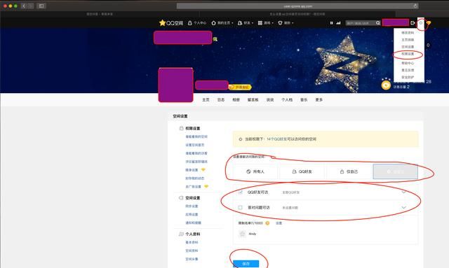Switch to the 留言板 tab
The height and width of the screenshot is (268, 449).
click(253, 100)
